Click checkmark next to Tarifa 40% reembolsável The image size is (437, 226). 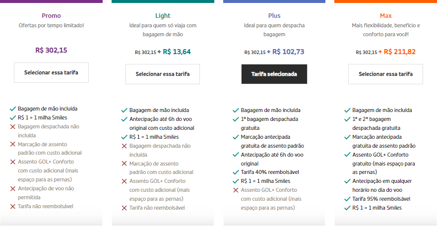pos(236,172)
